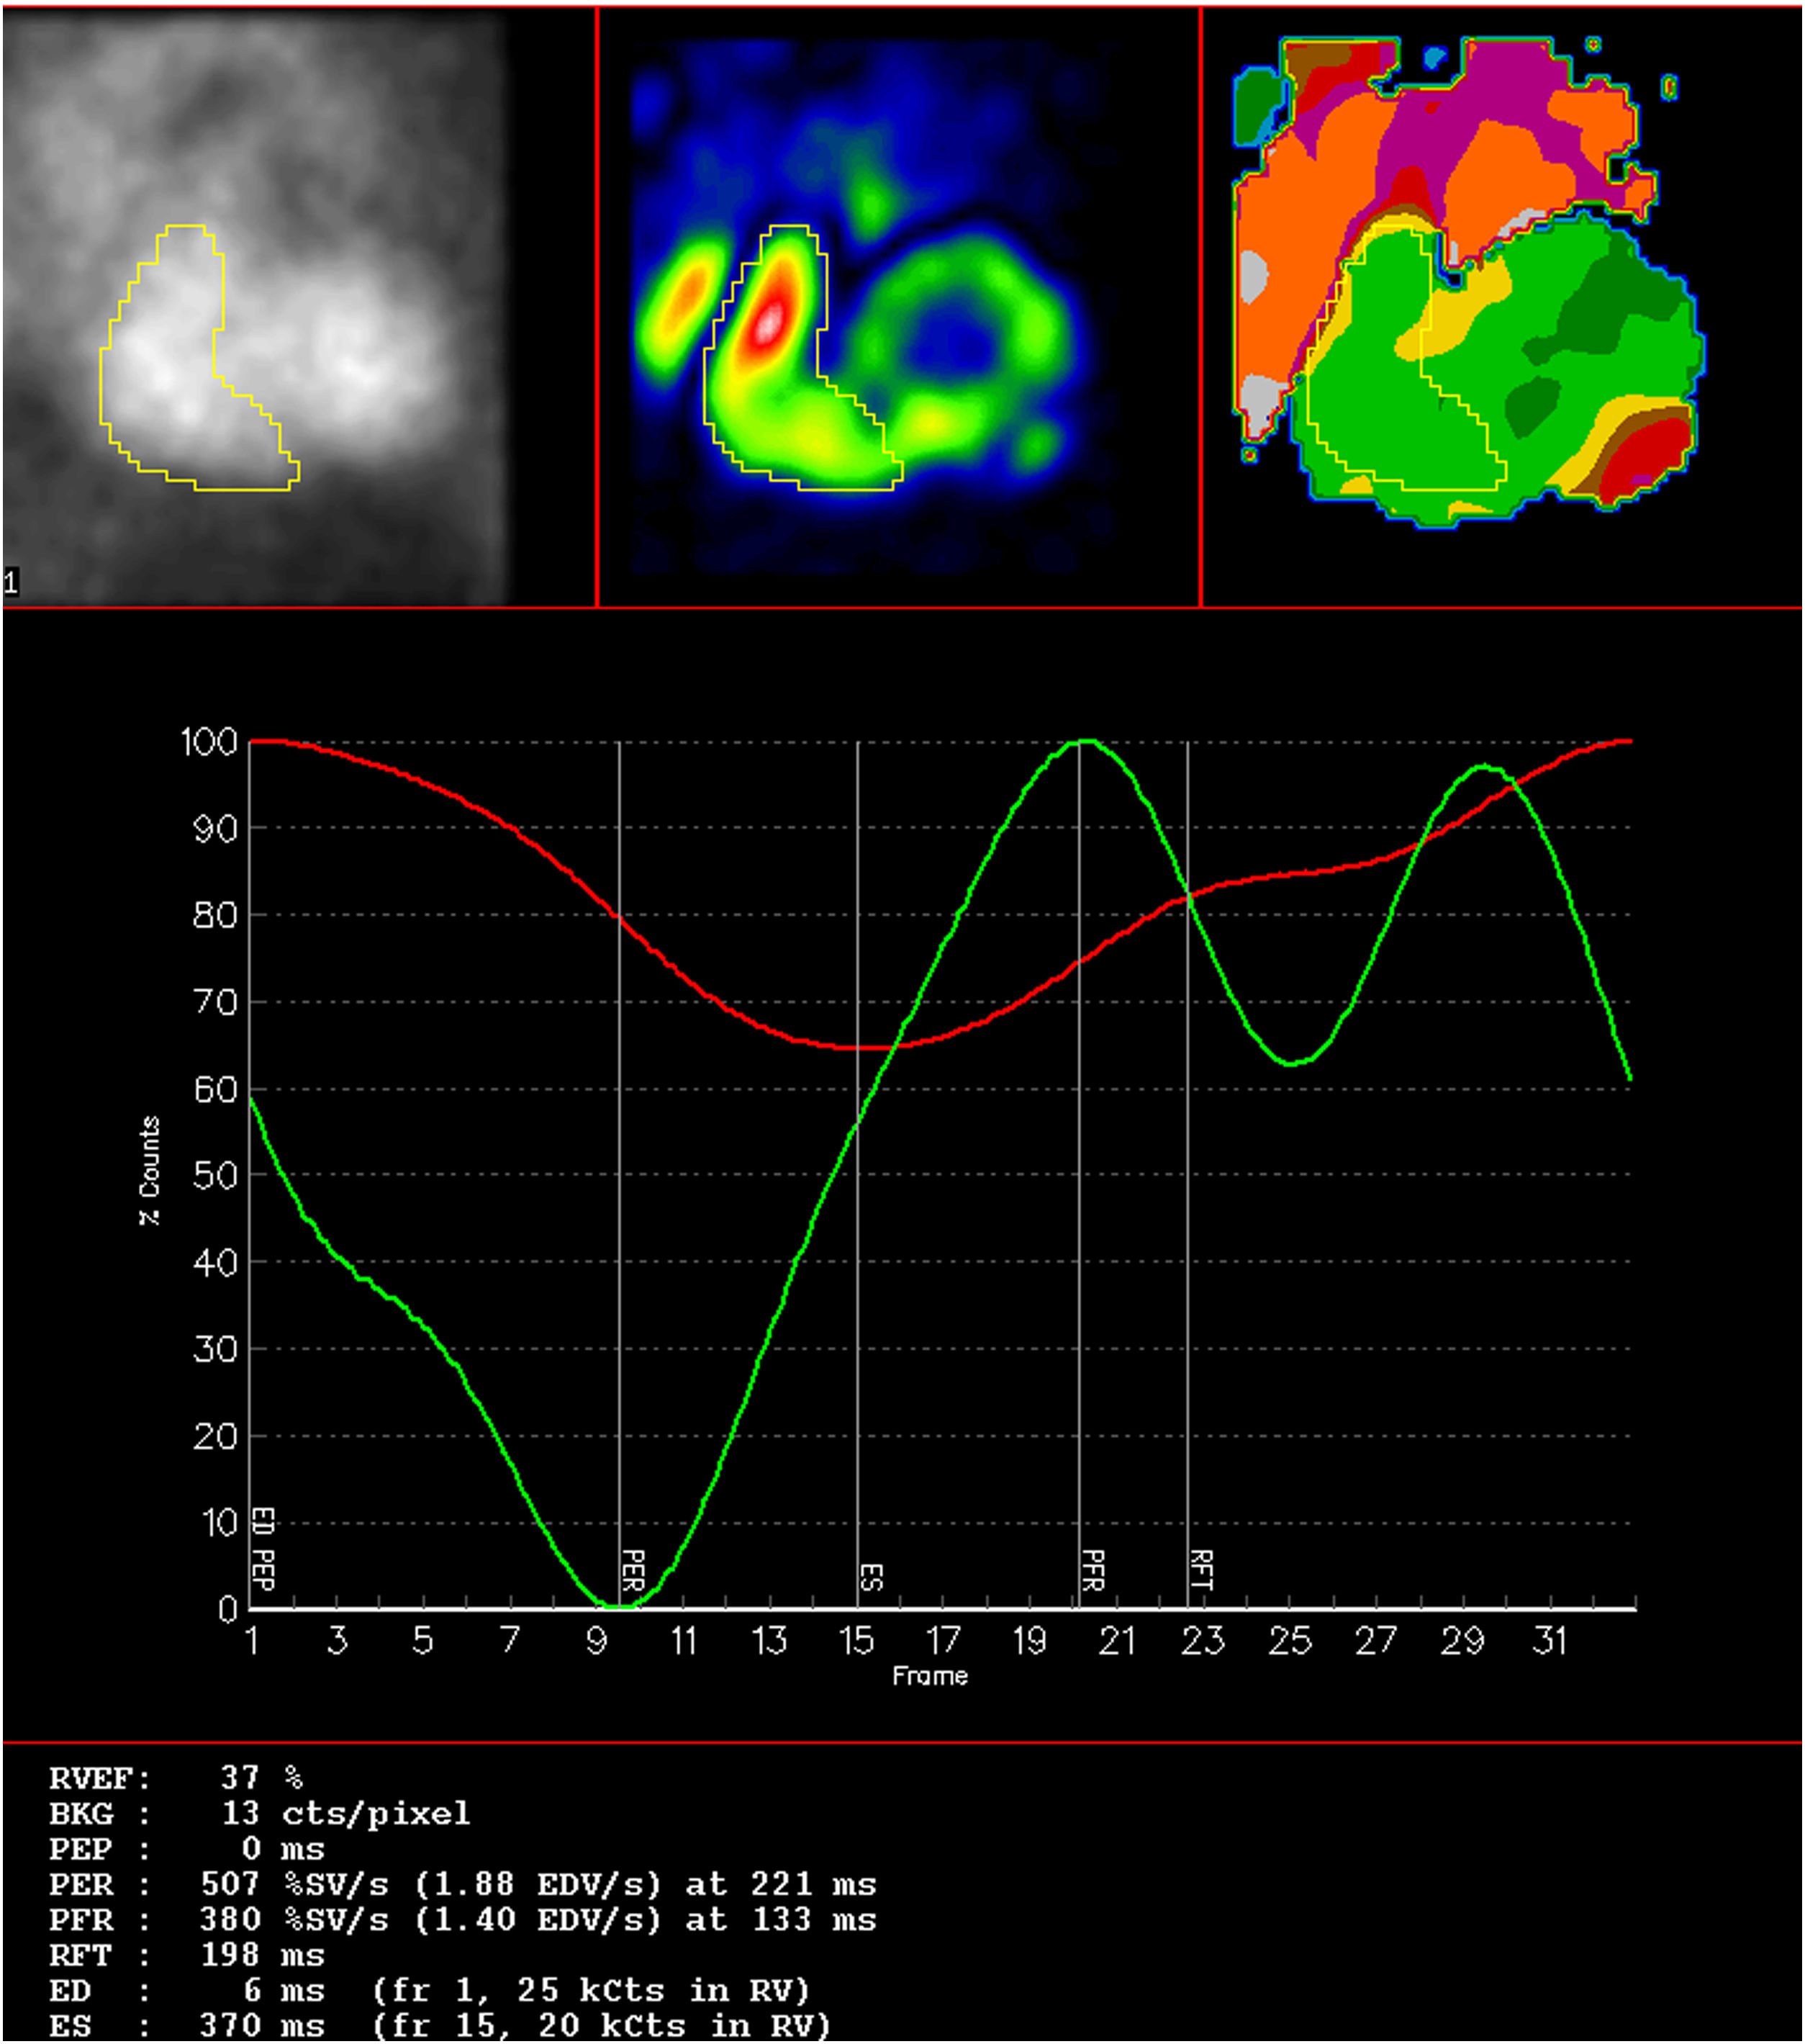Click the 100 tick on the y-axis
1805x2044 pixels.
click(209, 742)
